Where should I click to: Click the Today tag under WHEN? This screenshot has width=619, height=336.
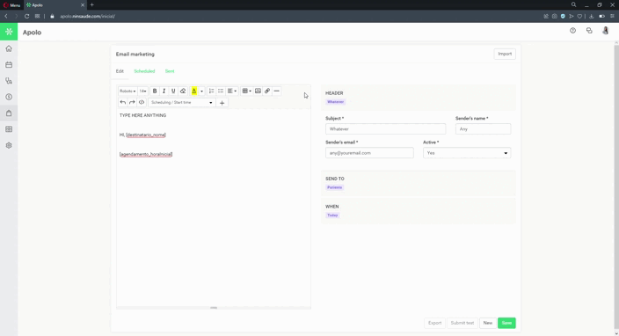332,215
